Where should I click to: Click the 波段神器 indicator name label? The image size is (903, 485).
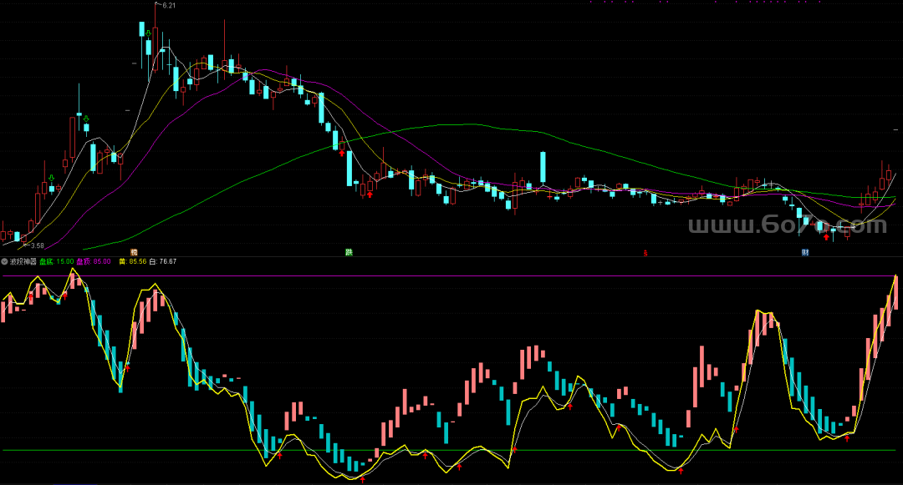[x=23, y=261]
